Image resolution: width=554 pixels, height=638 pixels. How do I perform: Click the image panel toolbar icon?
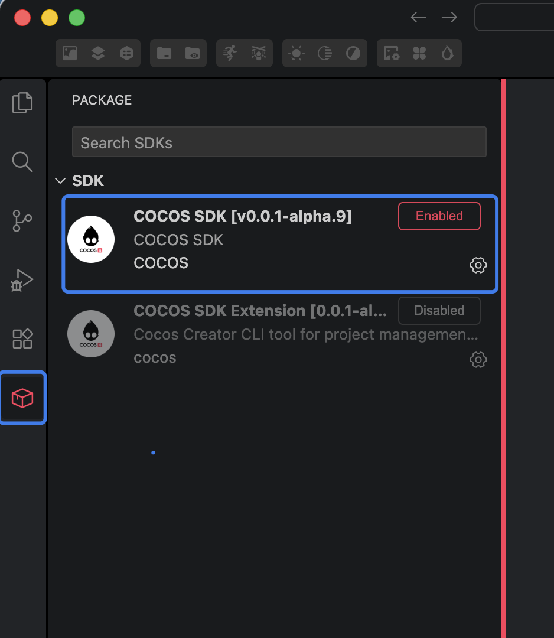click(70, 54)
